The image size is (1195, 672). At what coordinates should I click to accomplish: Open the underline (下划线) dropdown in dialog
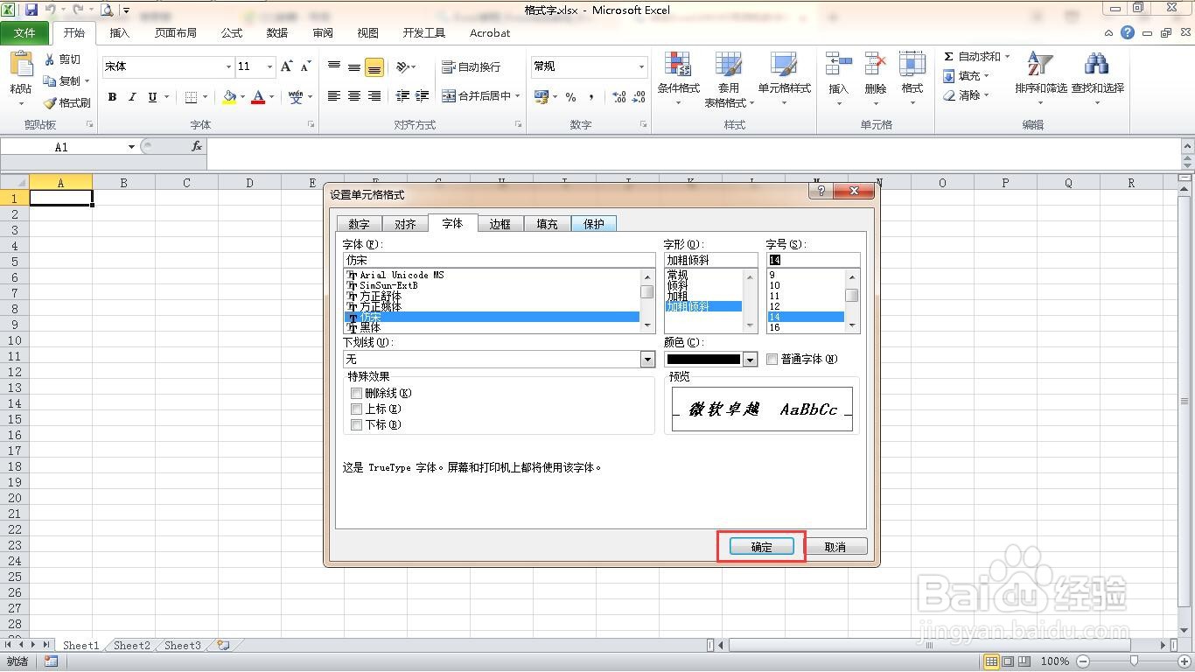(x=647, y=359)
